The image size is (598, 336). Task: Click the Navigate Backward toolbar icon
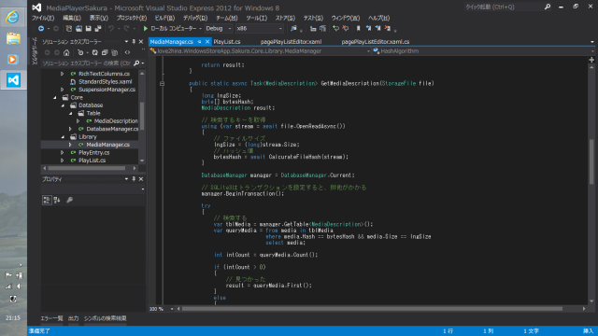click(41, 29)
